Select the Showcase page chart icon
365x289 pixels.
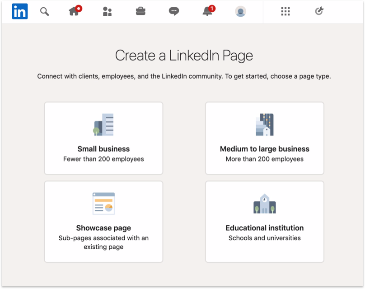[x=103, y=203]
